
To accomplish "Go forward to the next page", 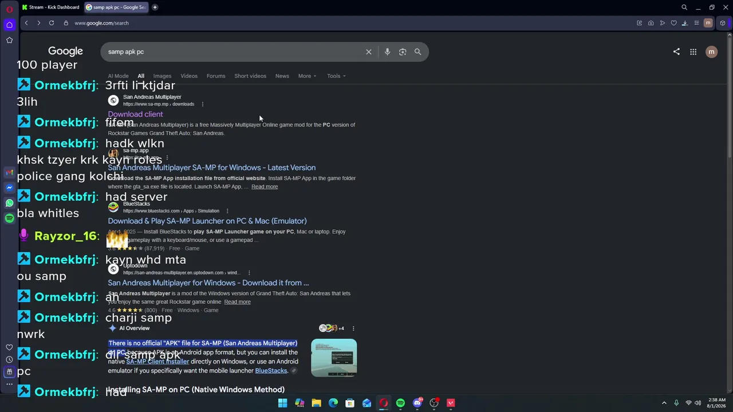I will click(38, 23).
